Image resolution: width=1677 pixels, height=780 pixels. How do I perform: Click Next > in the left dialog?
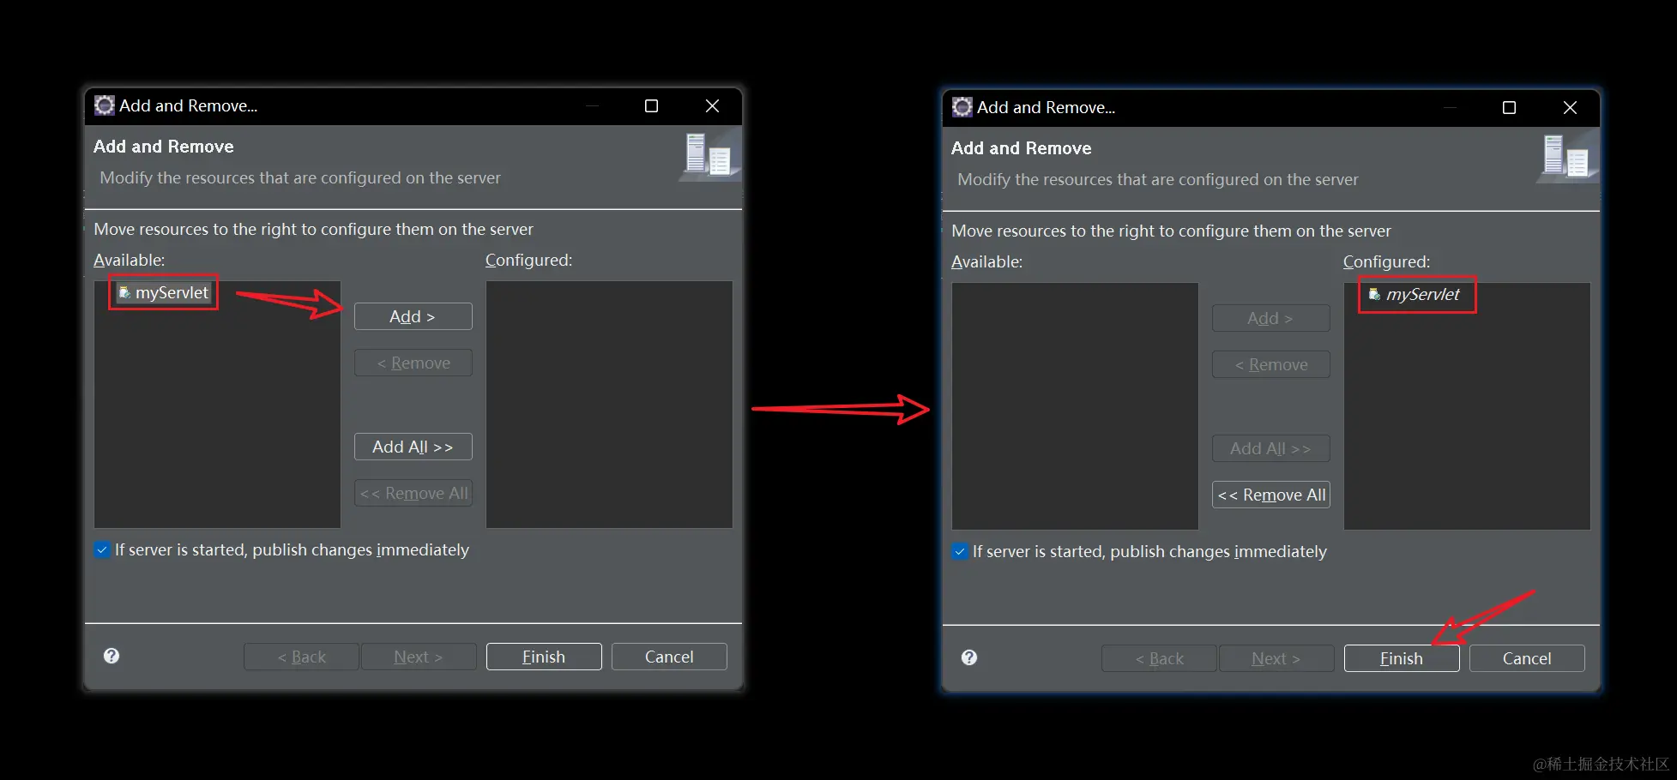coord(419,657)
